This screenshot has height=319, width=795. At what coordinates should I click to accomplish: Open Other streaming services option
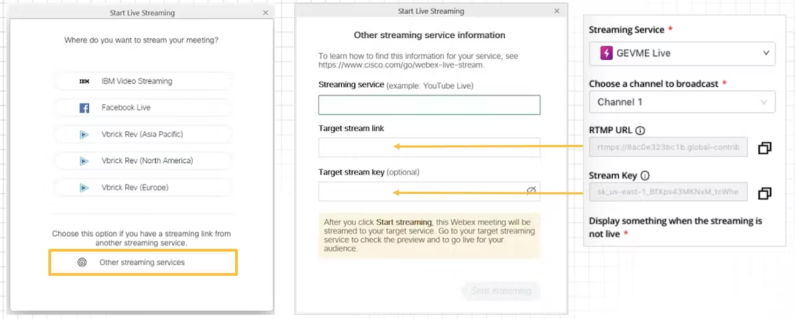pyautogui.click(x=142, y=262)
